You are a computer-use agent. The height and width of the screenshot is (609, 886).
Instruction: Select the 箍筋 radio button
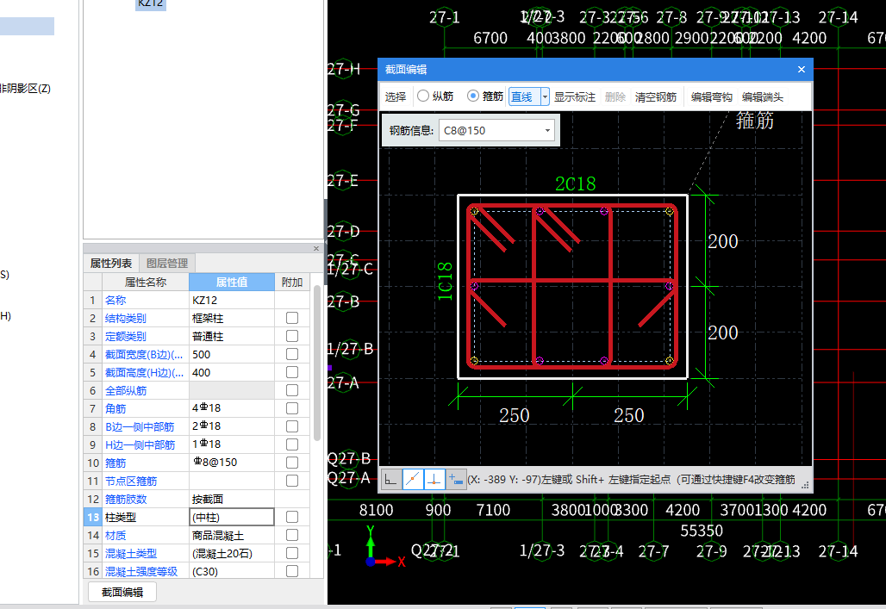point(473,96)
